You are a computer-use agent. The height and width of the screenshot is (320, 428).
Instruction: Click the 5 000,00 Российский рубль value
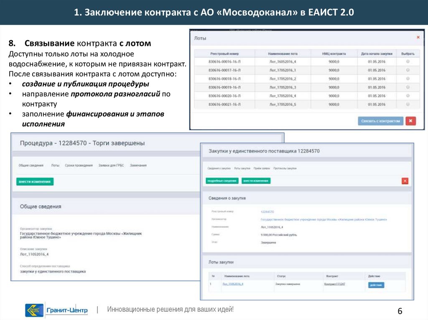[x=279, y=235]
